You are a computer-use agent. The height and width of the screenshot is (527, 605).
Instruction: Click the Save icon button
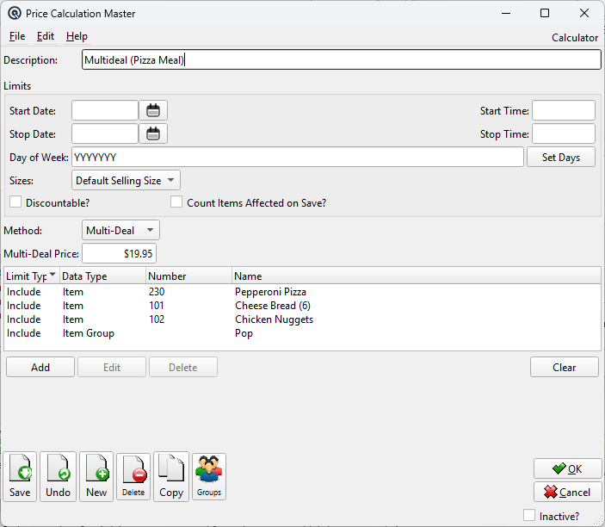[x=20, y=476]
